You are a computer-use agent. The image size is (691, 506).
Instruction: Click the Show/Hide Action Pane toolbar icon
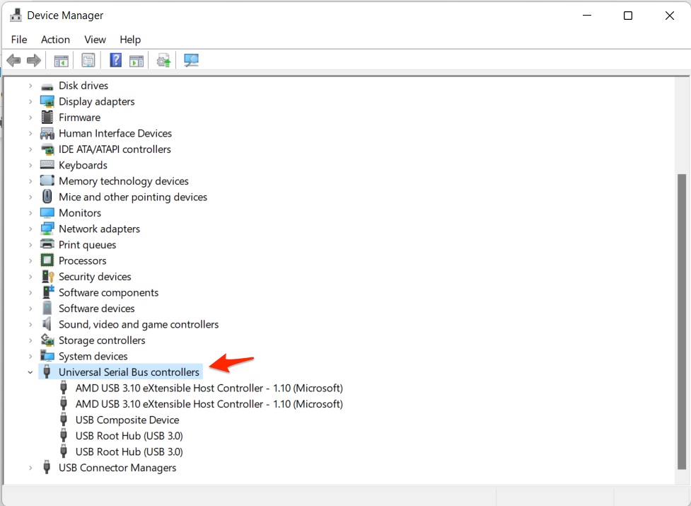click(x=136, y=61)
